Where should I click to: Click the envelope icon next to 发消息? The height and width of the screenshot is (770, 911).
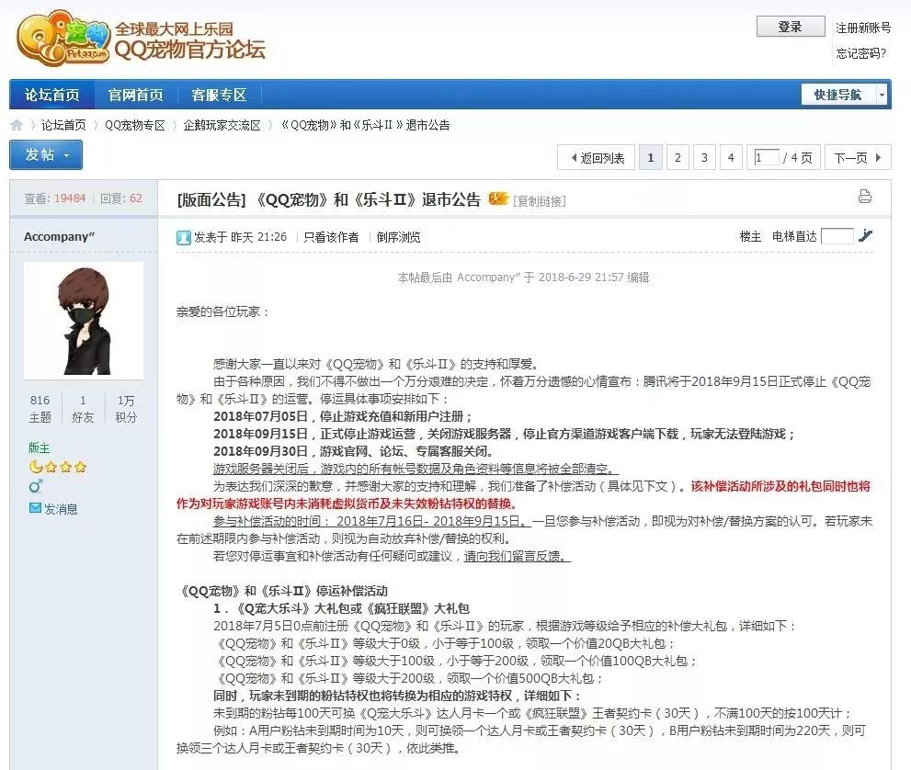[x=34, y=507]
